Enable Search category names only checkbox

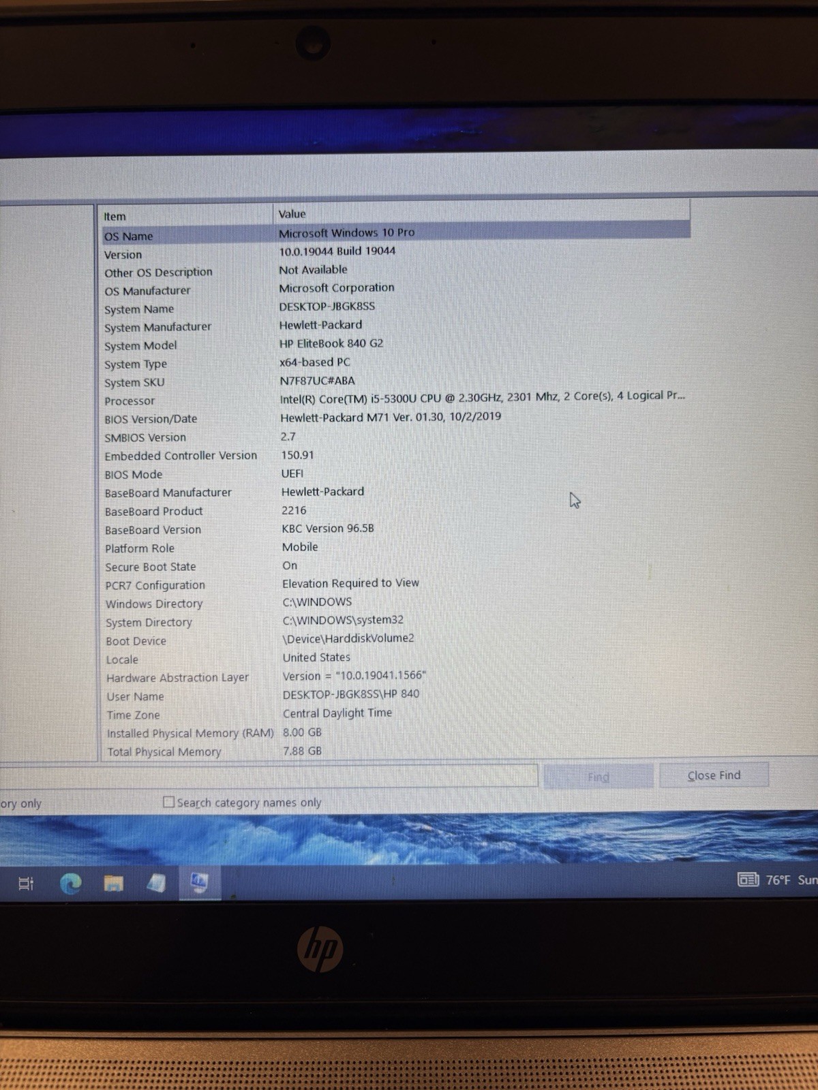click(168, 802)
